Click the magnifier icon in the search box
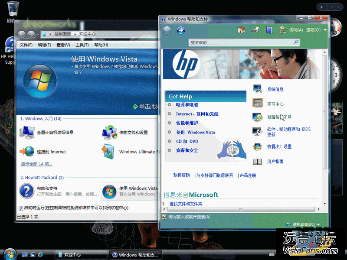 pos(296,42)
